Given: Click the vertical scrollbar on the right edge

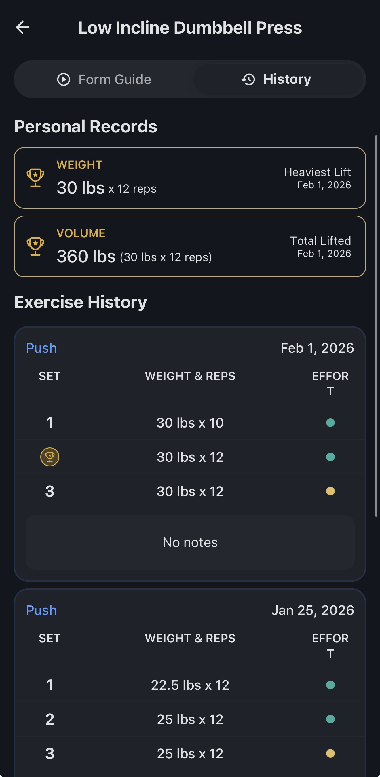Looking at the screenshot, I should (x=376, y=326).
